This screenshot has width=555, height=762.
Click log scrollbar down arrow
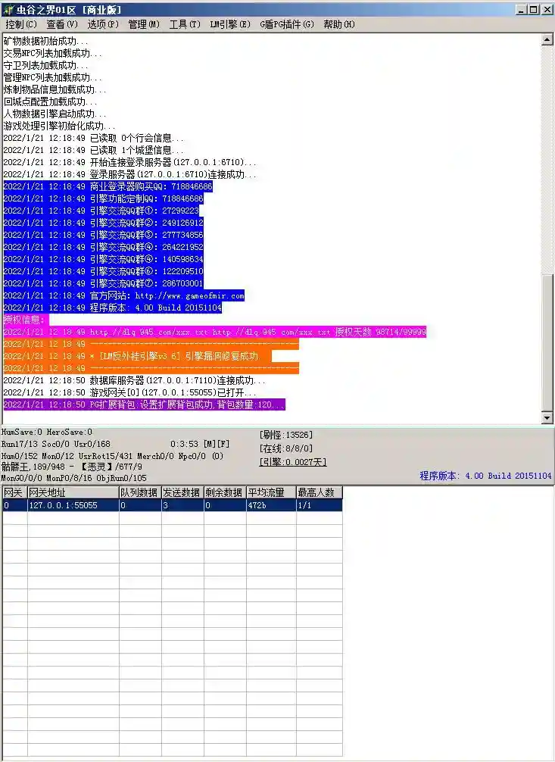pos(547,417)
